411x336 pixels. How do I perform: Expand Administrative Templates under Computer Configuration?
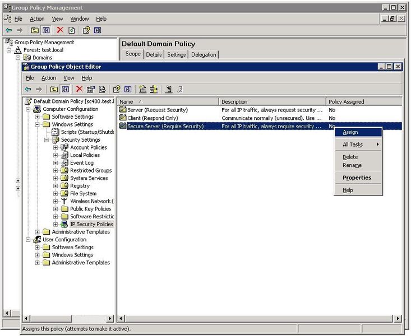pos(37,232)
